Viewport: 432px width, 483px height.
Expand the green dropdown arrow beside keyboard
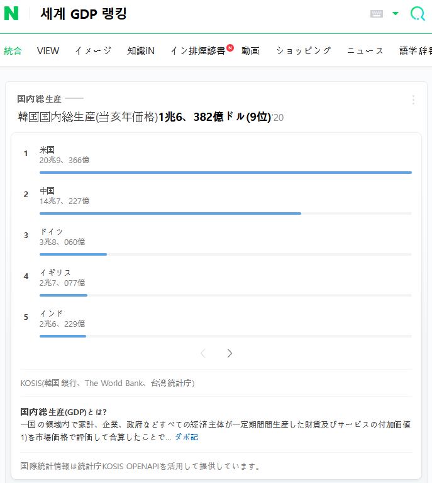(396, 13)
